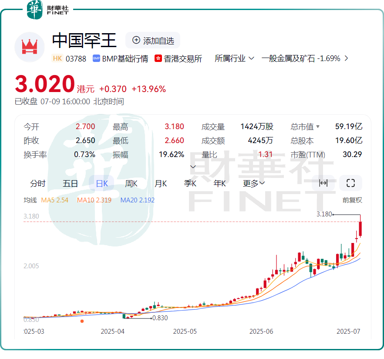Click the 0.830 low price annotation
Viewport: 384px width, 359px height.
[160, 318]
